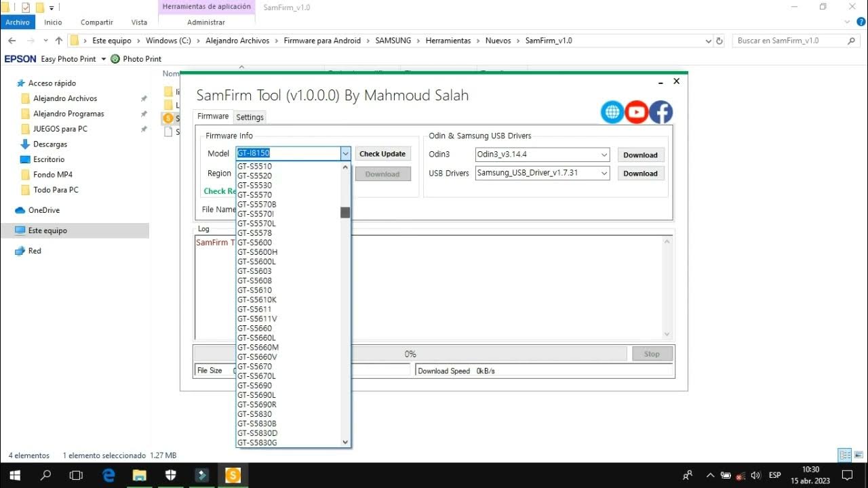Viewport: 868px width, 488px height.
Task: Click SAMSUNG in the address breadcrumb
Action: point(393,41)
